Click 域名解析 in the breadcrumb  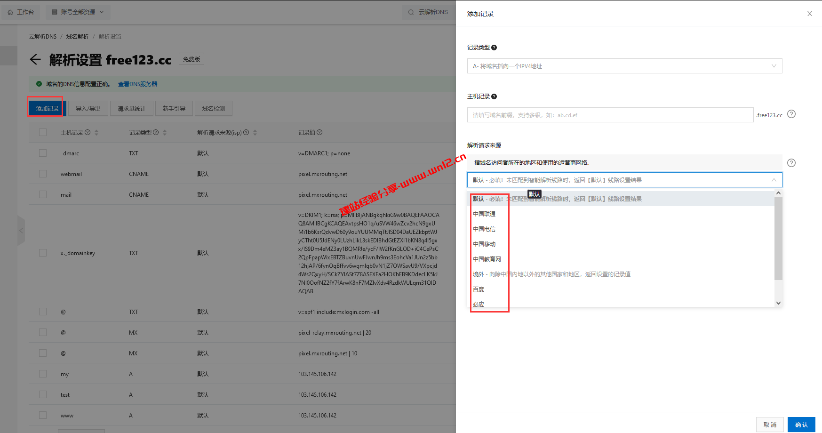(x=77, y=36)
